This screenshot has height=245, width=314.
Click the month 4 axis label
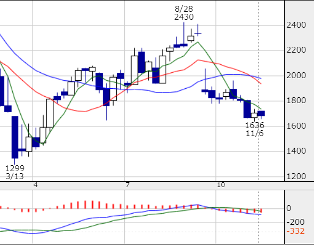pos(36,185)
